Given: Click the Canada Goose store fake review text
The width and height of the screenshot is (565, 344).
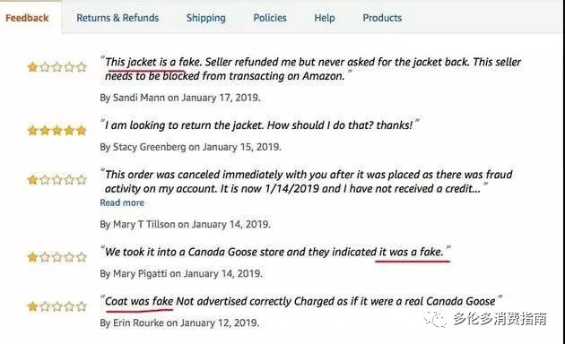Looking at the screenshot, I should [275, 252].
